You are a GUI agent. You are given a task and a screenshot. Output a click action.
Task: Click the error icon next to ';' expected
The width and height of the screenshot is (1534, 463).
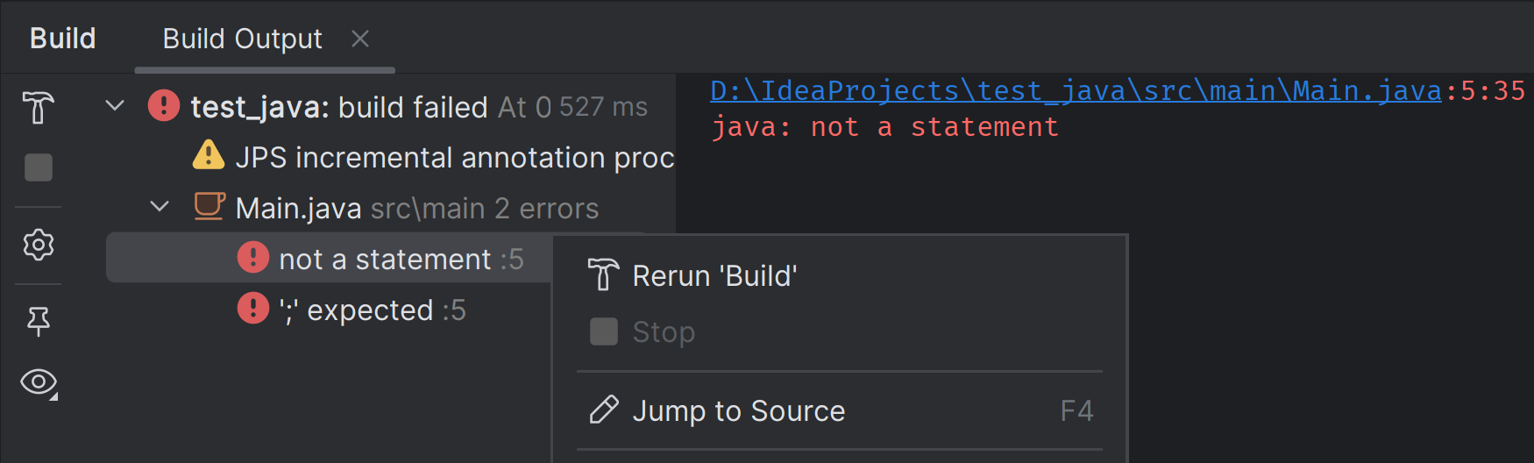[x=253, y=309]
